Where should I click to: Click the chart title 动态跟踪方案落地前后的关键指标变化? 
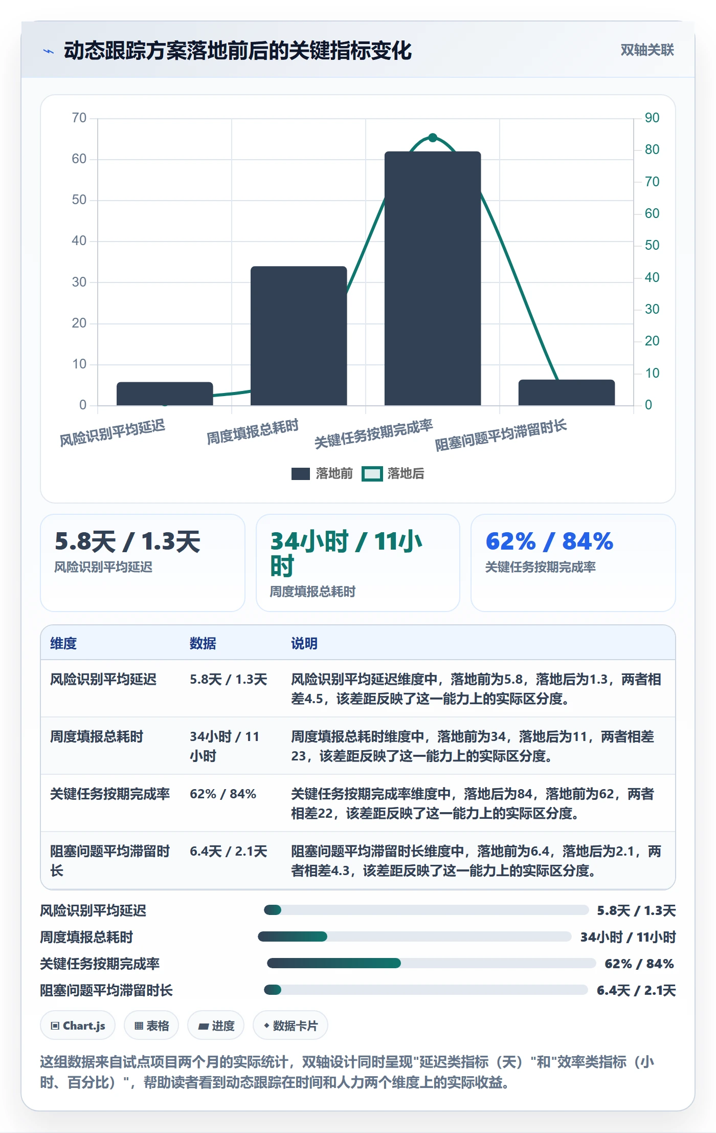coord(238,51)
